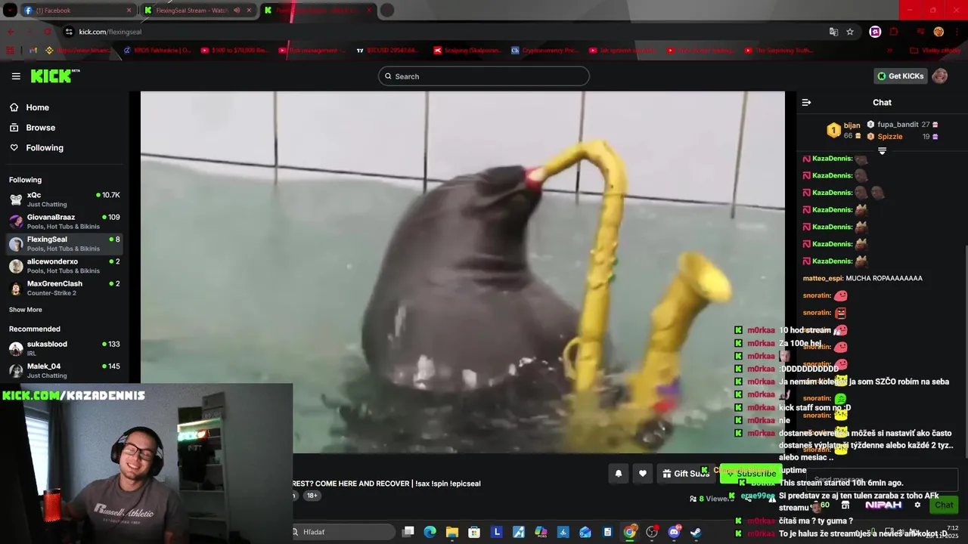The width and height of the screenshot is (968, 544).
Task: Open GiovanaBraaz channel in Following list
Action: [64, 221]
